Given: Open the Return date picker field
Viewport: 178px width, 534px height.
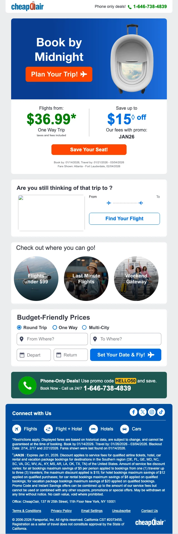Looking at the screenshot, I should 71,355.
